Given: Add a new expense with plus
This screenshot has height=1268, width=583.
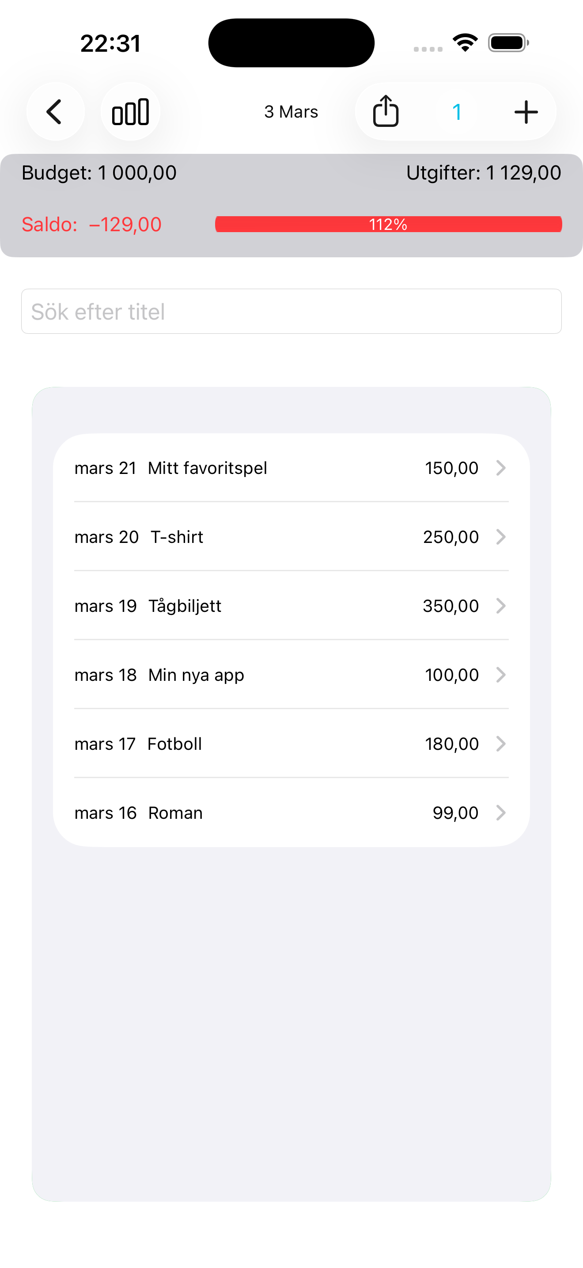Looking at the screenshot, I should click(526, 112).
